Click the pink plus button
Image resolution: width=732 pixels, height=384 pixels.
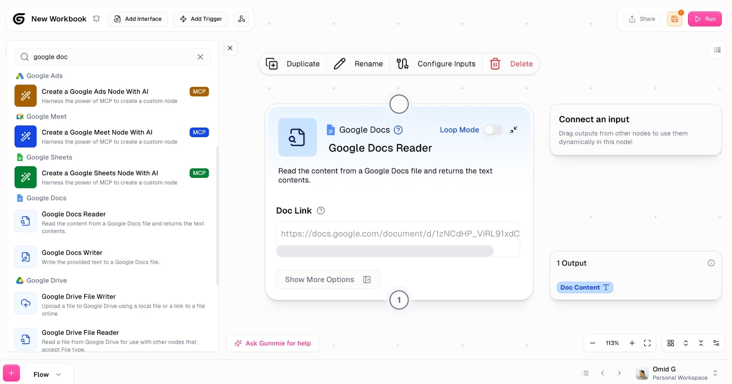(x=11, y=373)
